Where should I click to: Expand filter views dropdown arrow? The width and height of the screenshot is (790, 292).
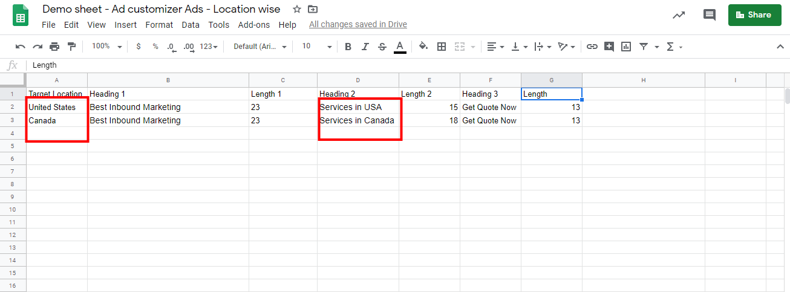(x=657, y=47)
